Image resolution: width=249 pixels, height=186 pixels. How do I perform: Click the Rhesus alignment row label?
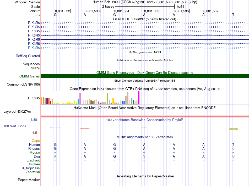34,148
